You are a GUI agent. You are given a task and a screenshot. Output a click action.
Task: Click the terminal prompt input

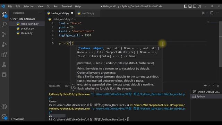coord(128,119)
